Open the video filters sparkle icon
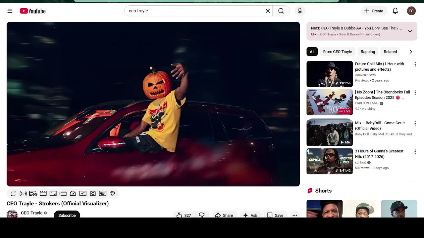Viewport: 424px width, 238px height. pos(83,193)
